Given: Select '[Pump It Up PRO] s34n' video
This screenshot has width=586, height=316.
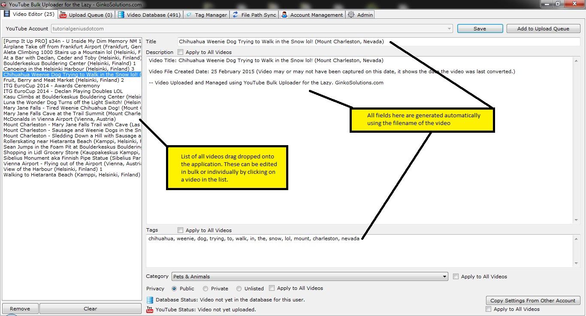Looking at the screenshot, I should (72, 41).
